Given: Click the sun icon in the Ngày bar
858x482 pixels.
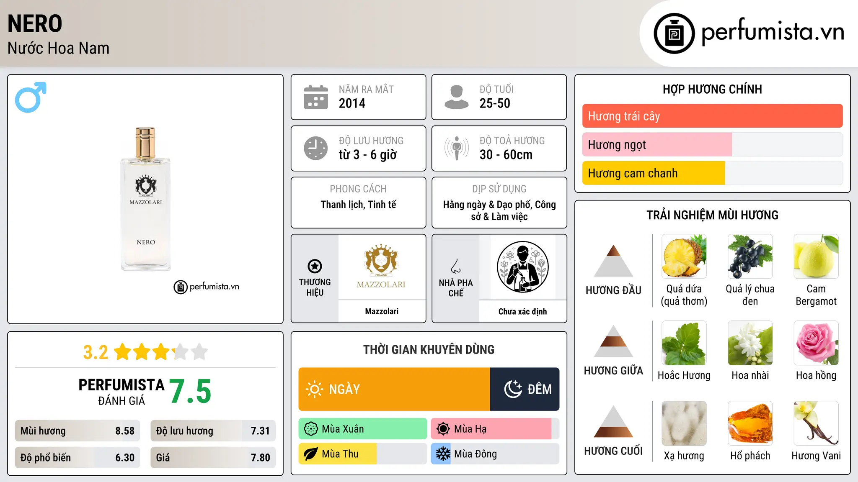Looking at the screenshot, I should point(314,389).
